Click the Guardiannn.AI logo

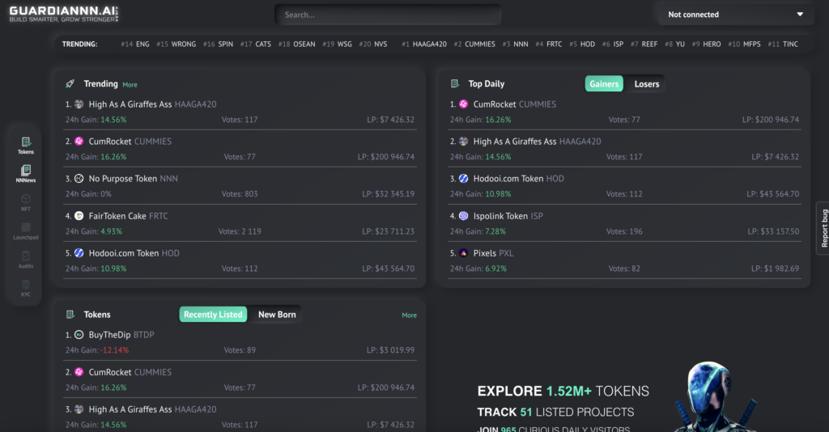(63, 14)
